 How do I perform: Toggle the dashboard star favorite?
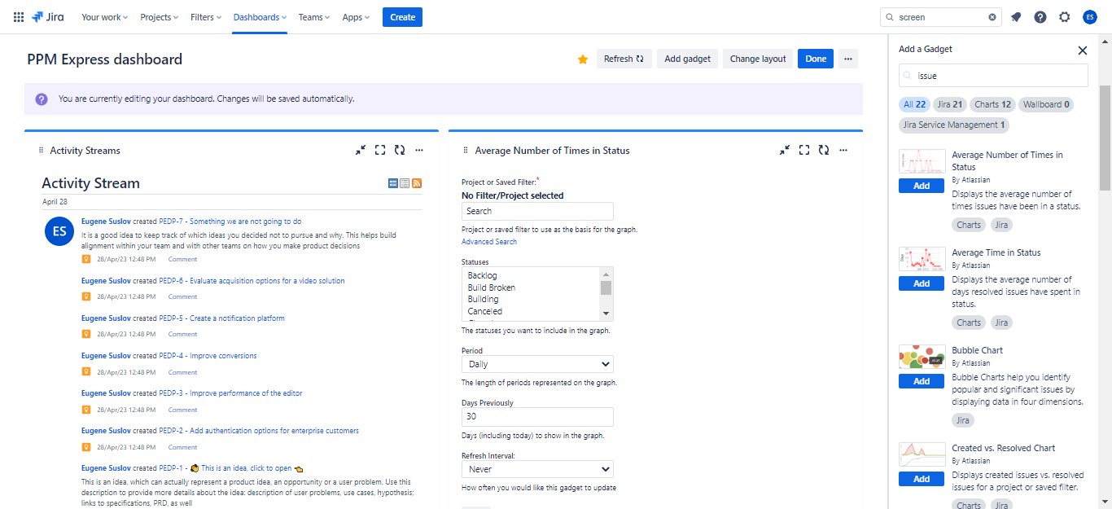583,59
